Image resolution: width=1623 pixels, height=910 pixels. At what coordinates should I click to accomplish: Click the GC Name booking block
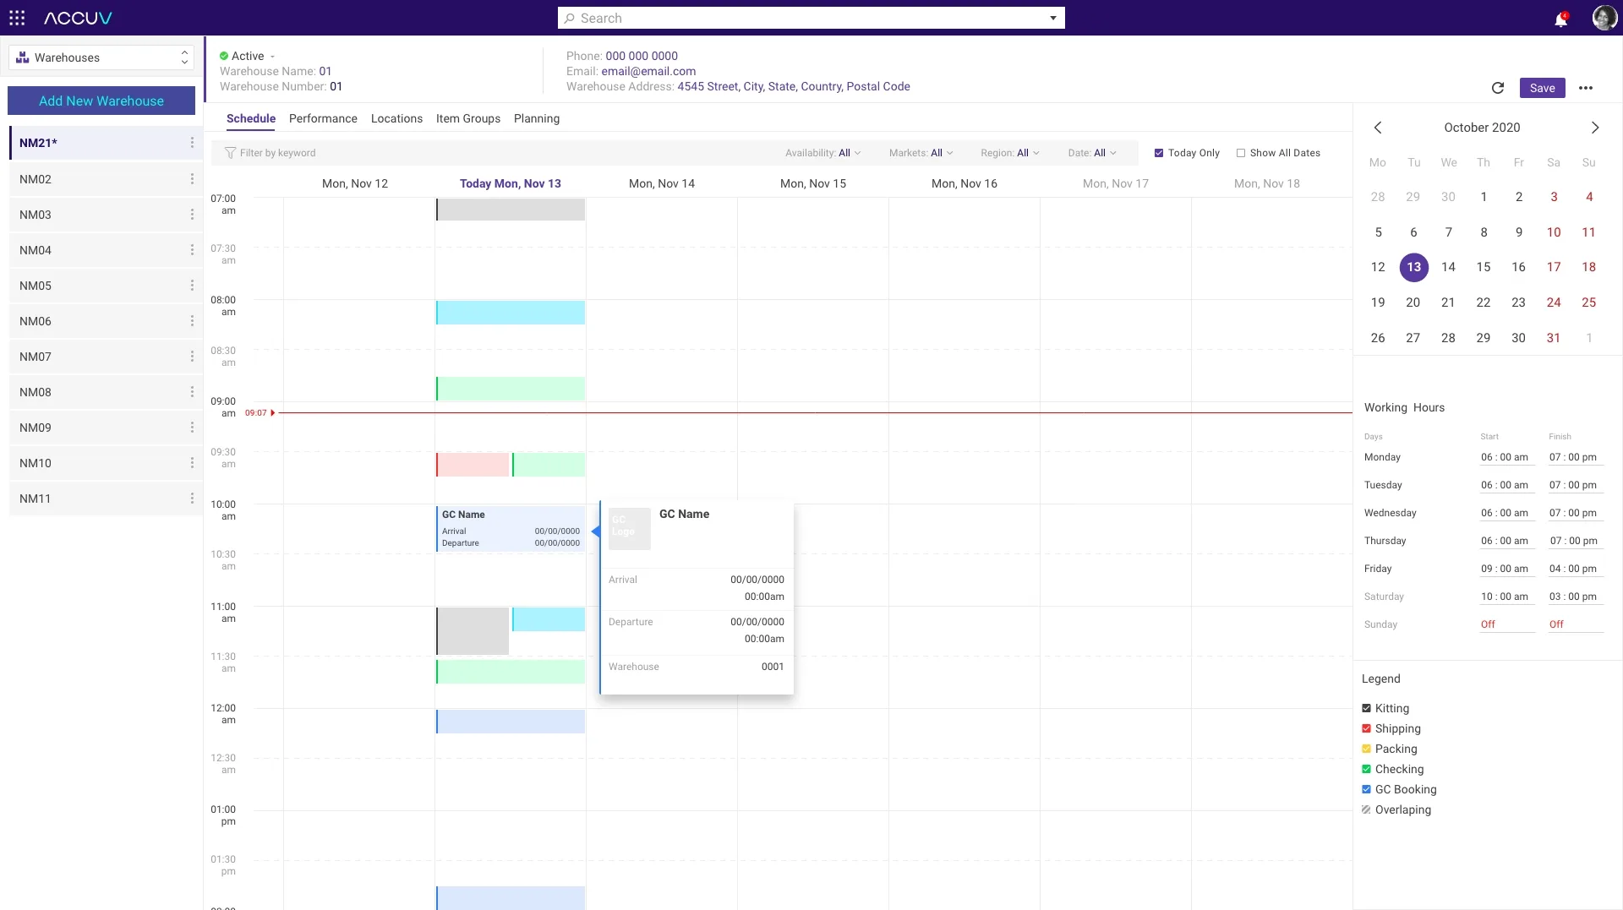pos(511,528)
